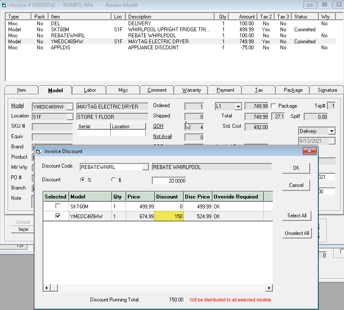Open the Payment tab
This screenshot has width=344, height=310.
[225, 90]
